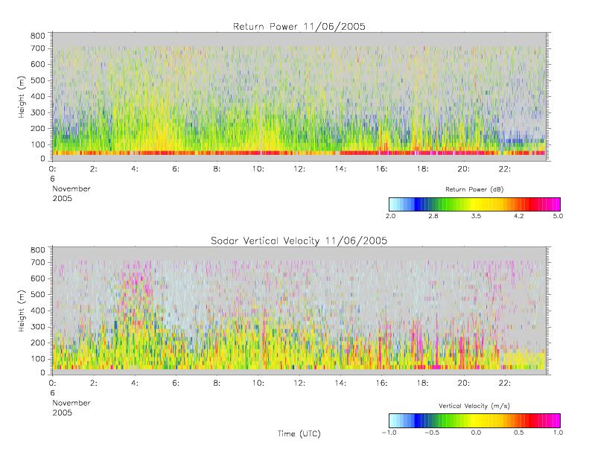The width and height of the screenshot is (589, 455).
Task: Click "2005" year label below Return Power plot
Action: point(62,198)
